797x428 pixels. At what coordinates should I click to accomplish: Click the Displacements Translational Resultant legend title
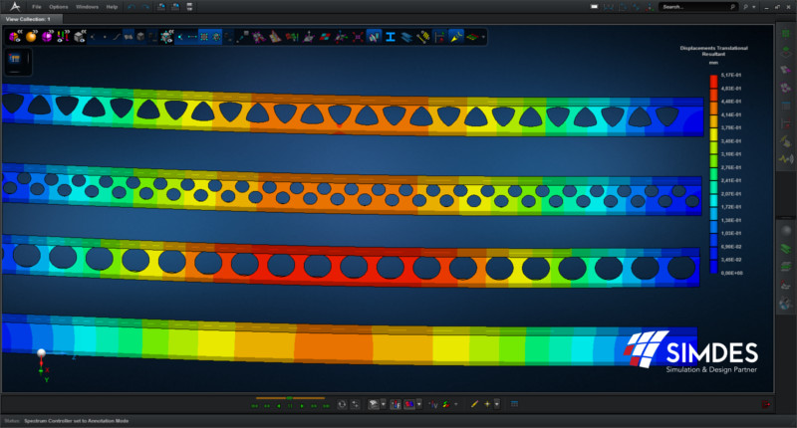[713, 51]
